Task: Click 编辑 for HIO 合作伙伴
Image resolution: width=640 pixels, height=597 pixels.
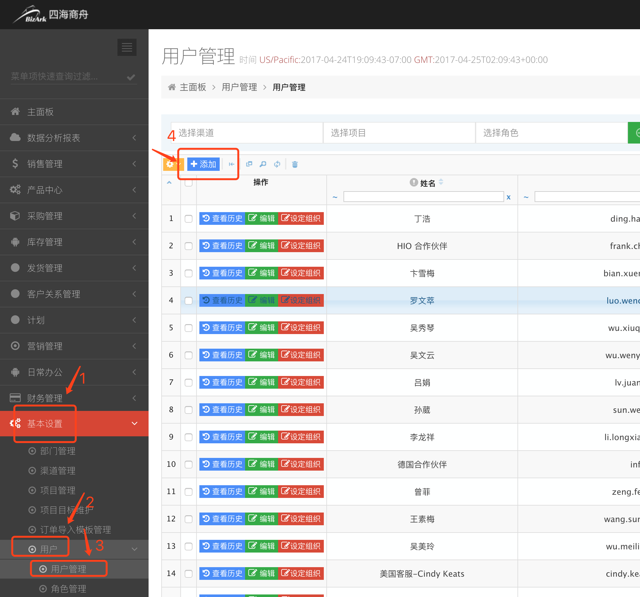Action: [x=261, y=246]
